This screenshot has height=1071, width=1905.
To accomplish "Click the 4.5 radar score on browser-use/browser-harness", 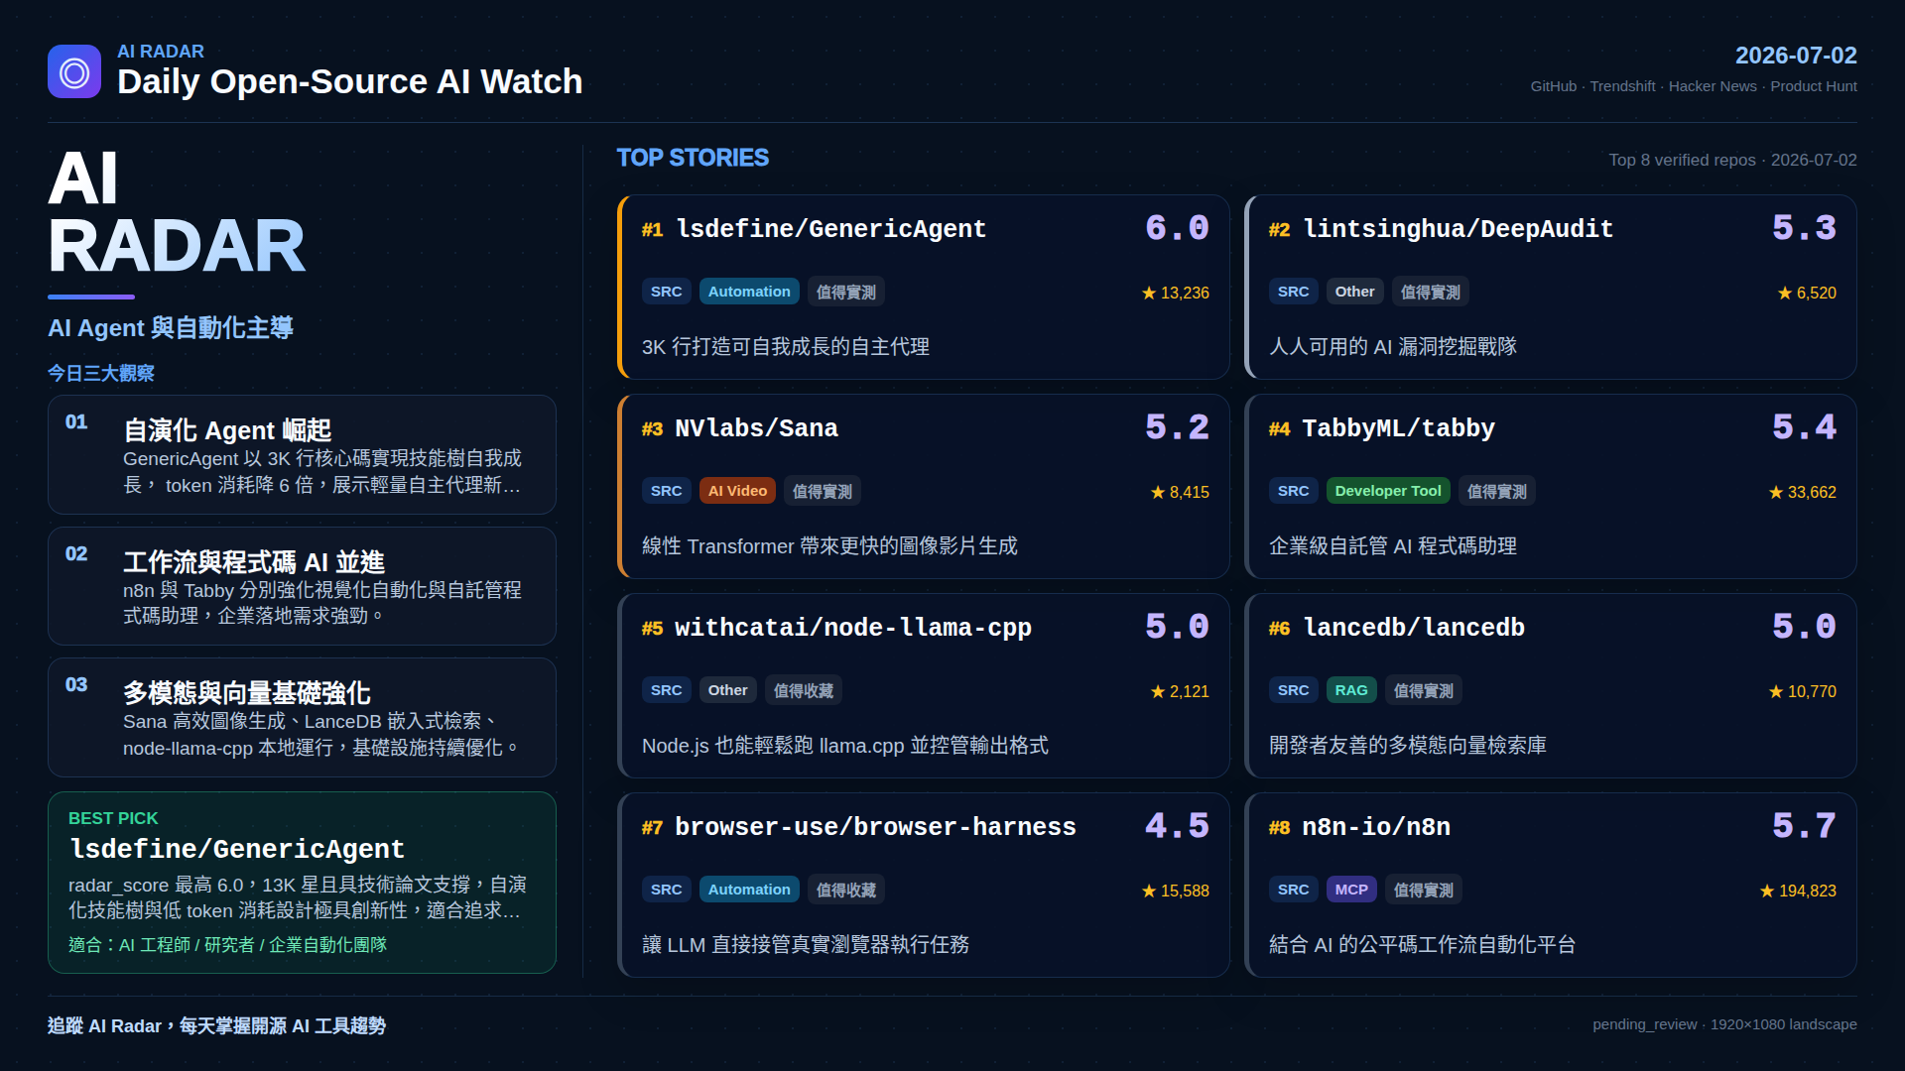I will (x=1178, y=827).
